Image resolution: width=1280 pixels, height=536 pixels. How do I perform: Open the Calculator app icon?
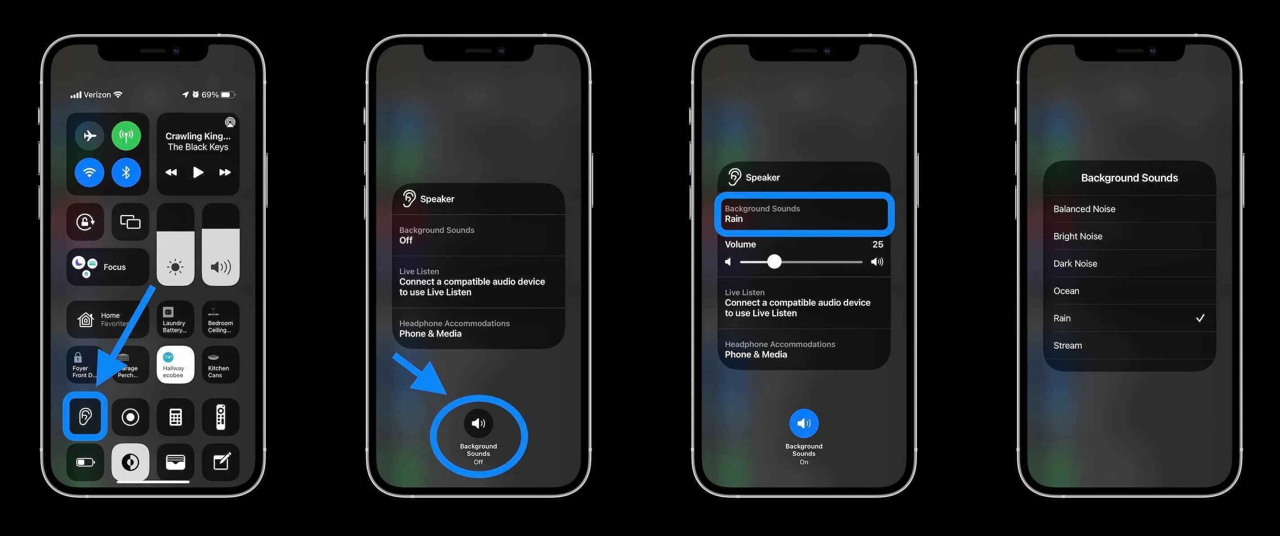pyautogui.click(x=174, y=416)
